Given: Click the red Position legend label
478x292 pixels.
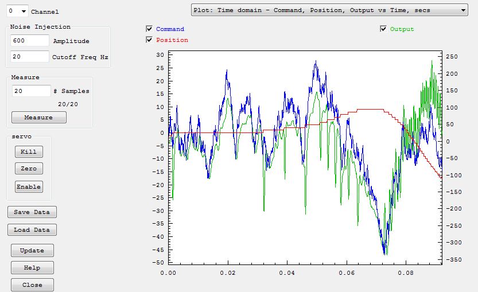Looking at the screenshot, I should [x=172, y=40].
